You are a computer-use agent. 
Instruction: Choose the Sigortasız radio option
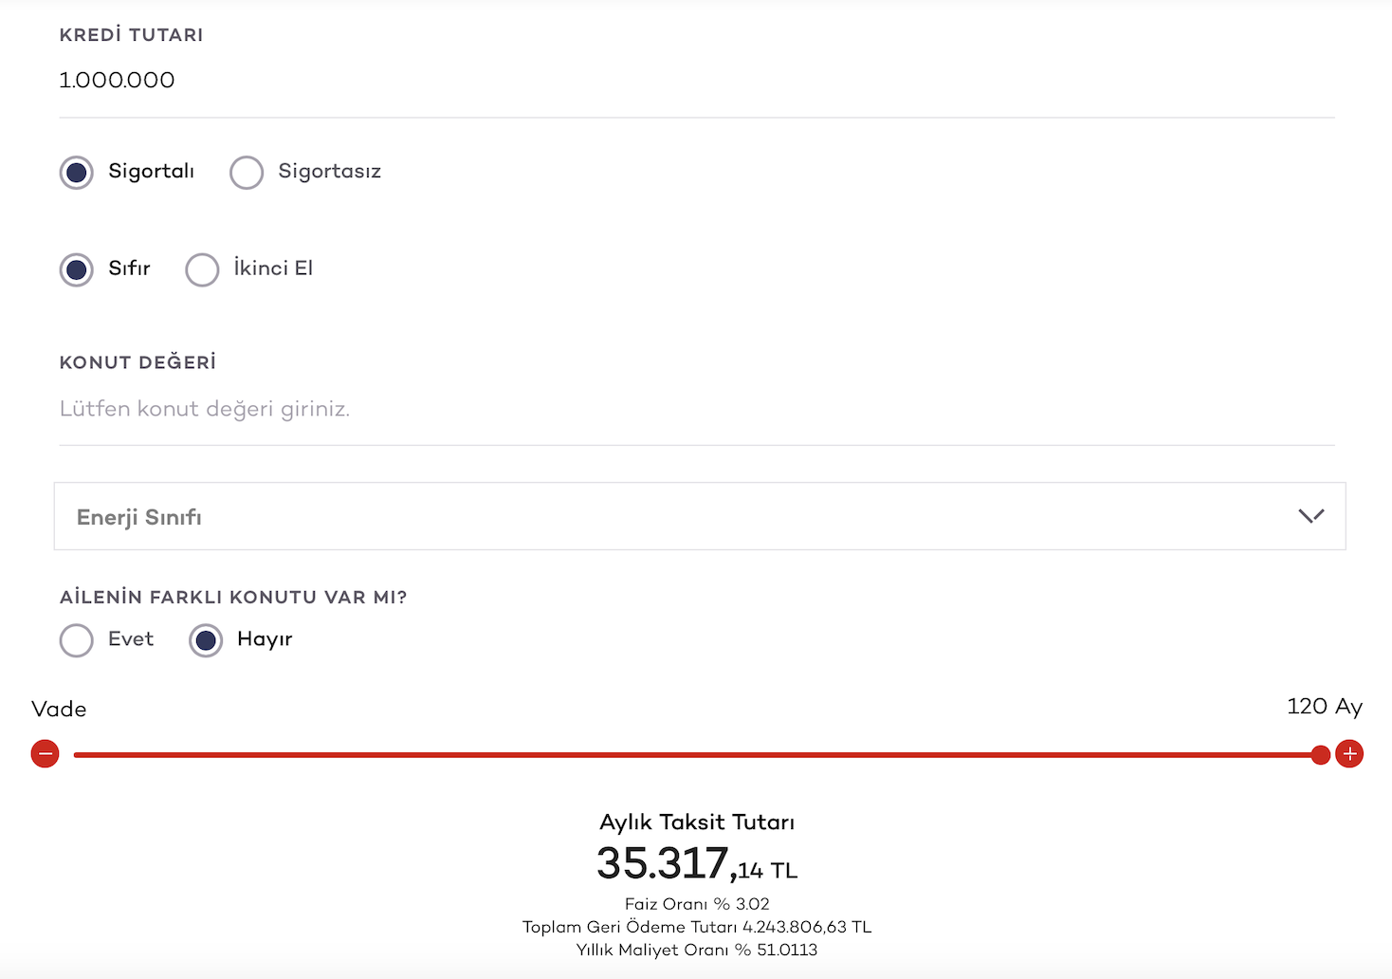pyautogui.click(x=247, y=173)
